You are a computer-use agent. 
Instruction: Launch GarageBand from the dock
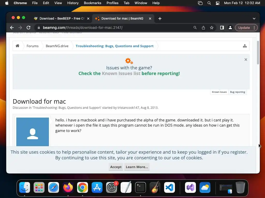pos(155,187)
